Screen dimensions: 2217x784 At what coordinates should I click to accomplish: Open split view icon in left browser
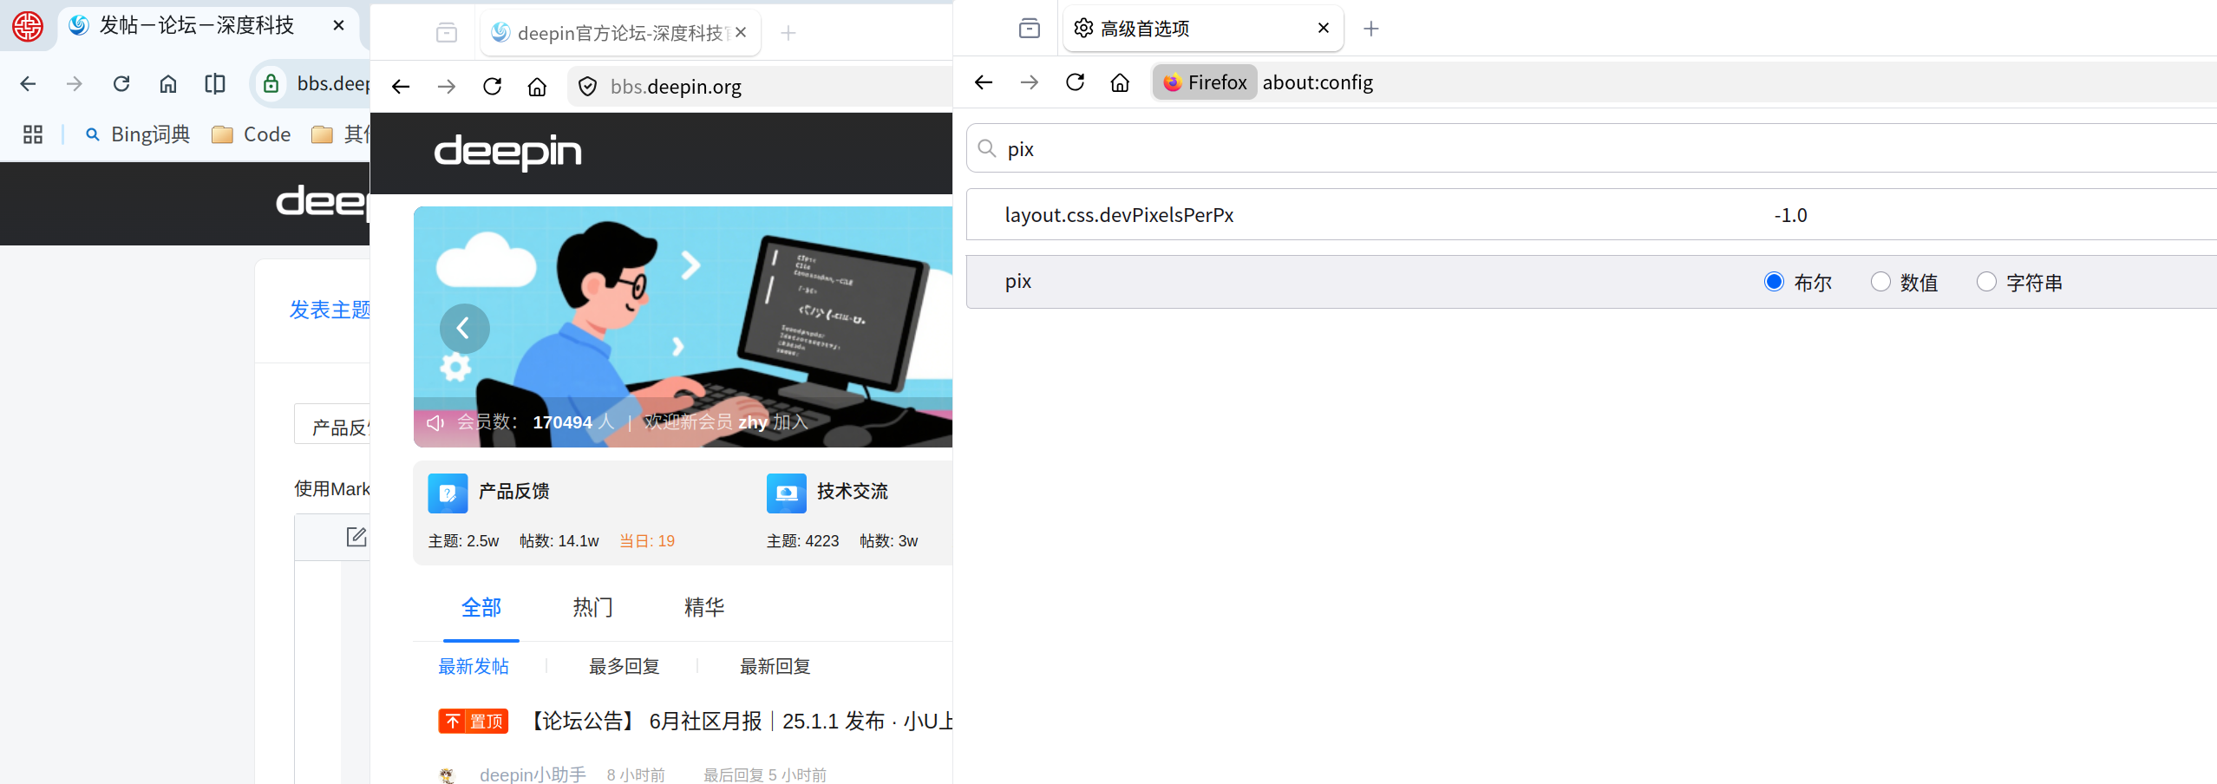[214, 83]
